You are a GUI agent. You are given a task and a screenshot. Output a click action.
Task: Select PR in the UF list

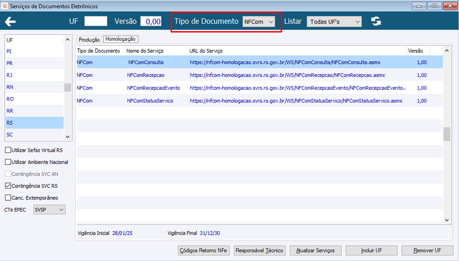(34, 63)
